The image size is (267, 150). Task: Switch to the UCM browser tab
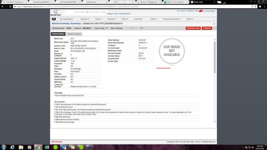pos(122,2)
